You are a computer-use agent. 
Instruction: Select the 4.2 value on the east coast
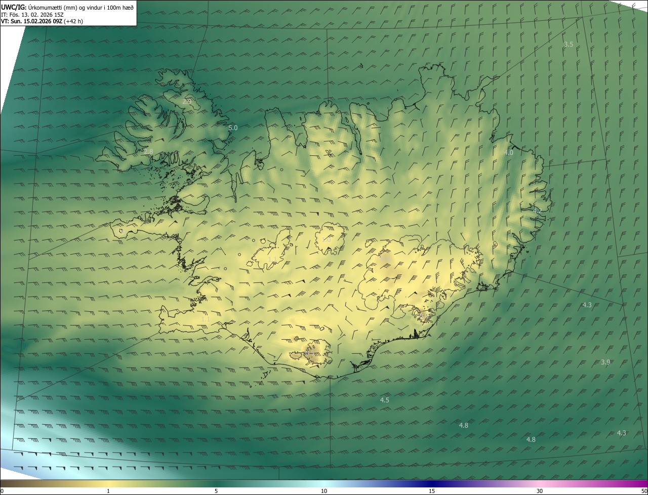[537, 210]
